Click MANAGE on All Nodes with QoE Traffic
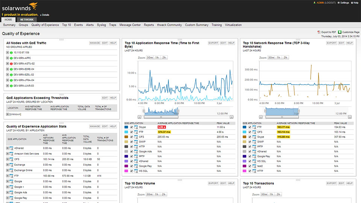Viewport: 361px width, 203px height. 95,43
